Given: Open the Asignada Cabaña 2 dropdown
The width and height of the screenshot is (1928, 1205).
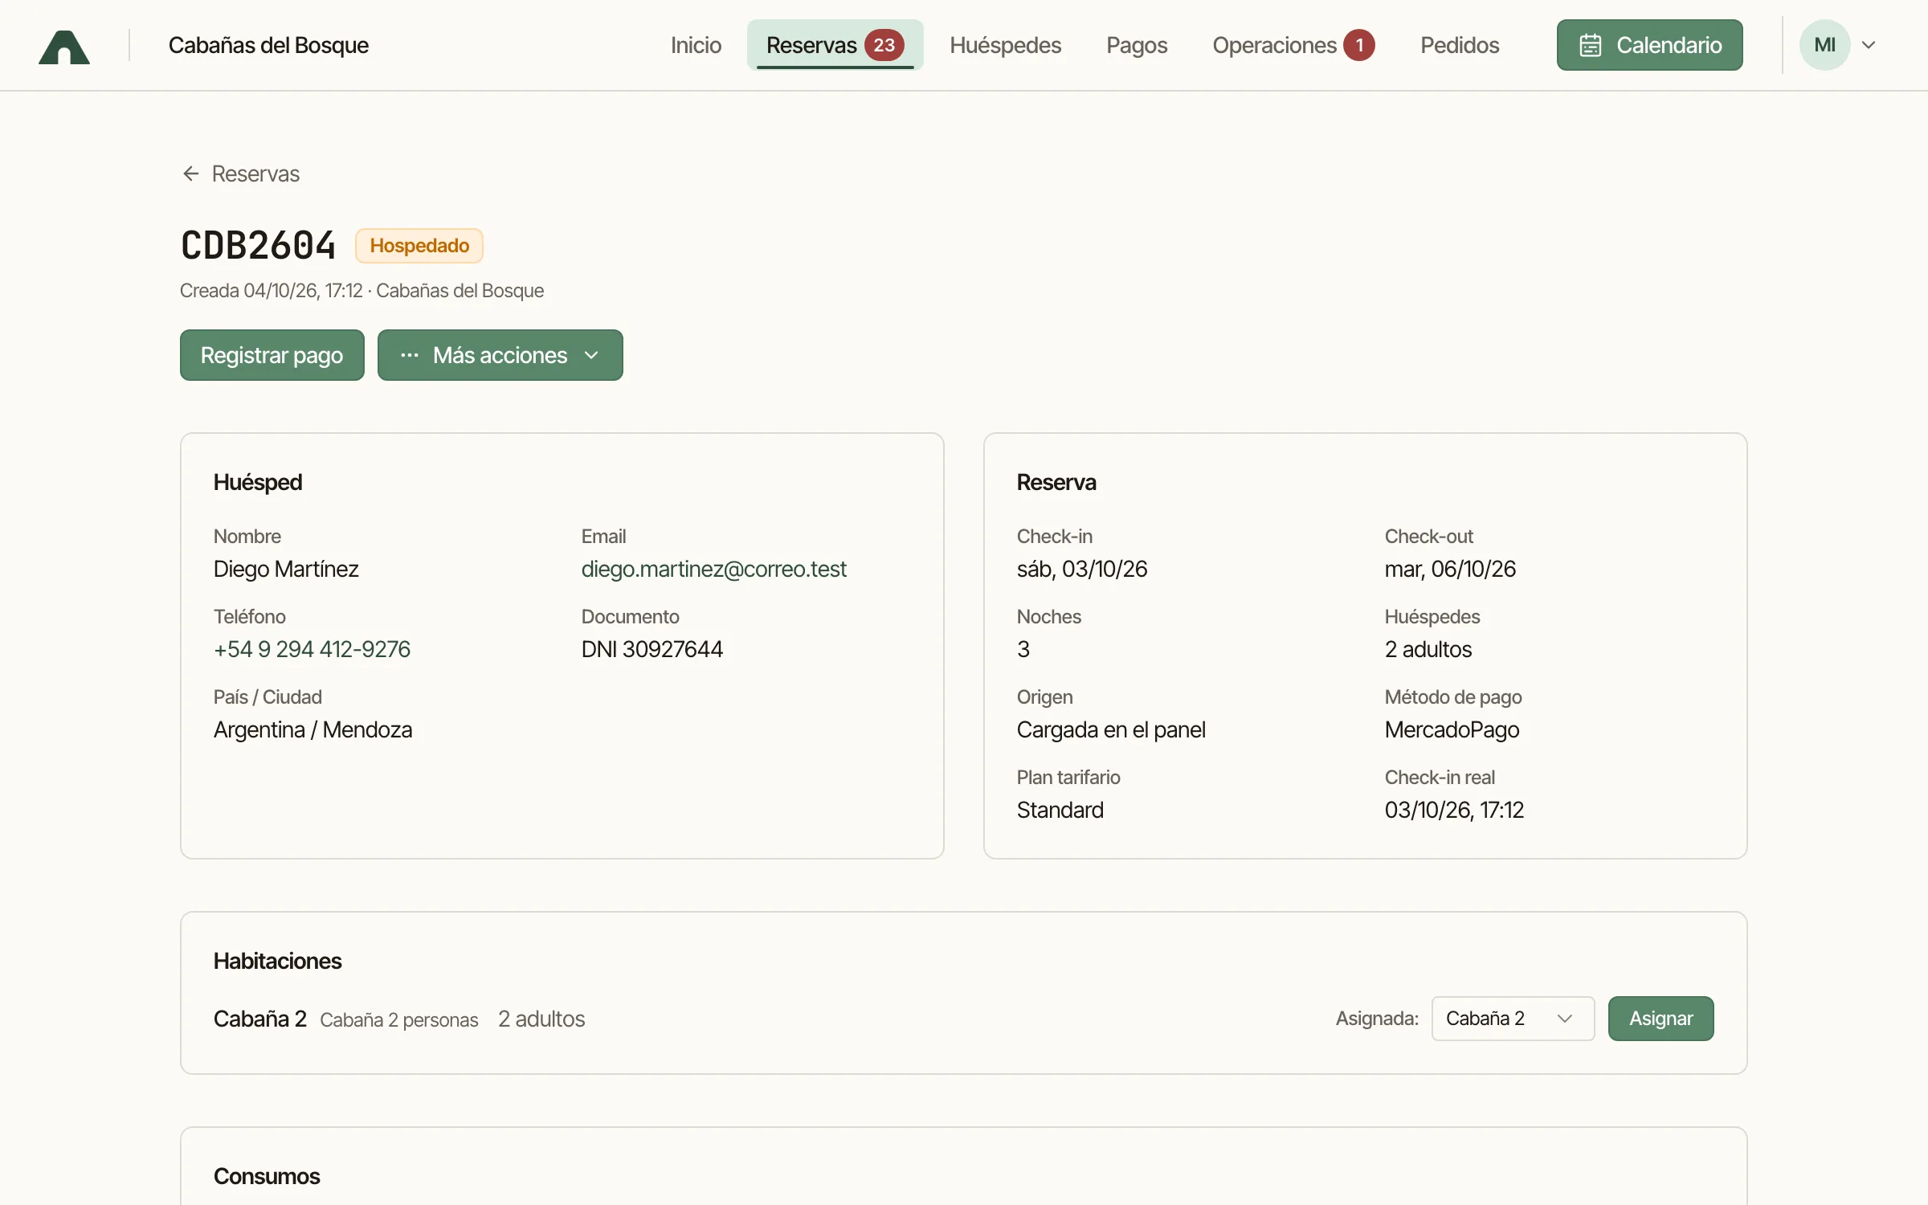Looking at the screenshot, I should pos(1513,1019).
